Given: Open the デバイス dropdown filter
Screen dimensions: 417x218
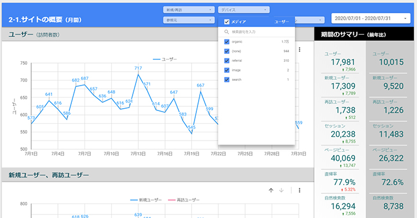Looking at the screenshot, I should pos(244,10).
